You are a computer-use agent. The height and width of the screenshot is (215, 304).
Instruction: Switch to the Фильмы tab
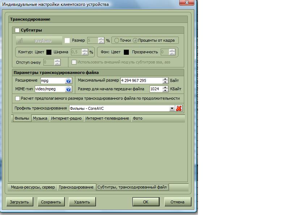coord(22,118)
